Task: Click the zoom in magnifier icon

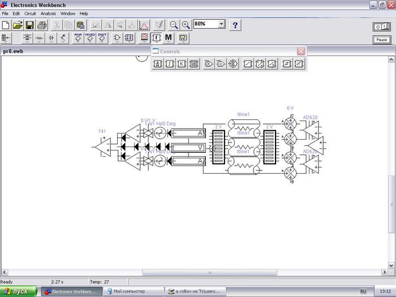Action: point(186,25)
